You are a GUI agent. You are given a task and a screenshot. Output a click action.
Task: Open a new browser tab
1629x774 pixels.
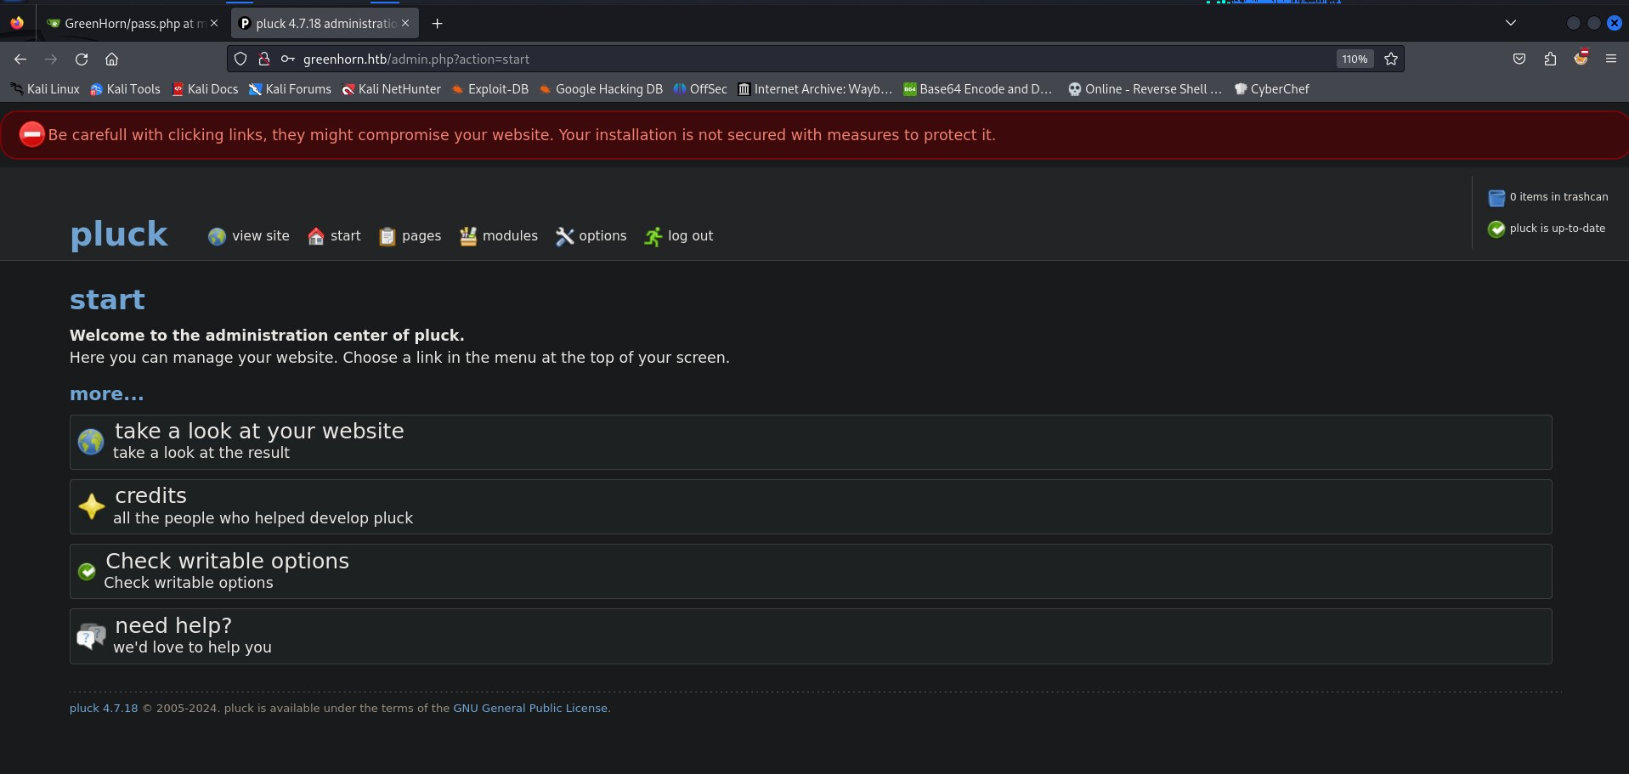437,24
